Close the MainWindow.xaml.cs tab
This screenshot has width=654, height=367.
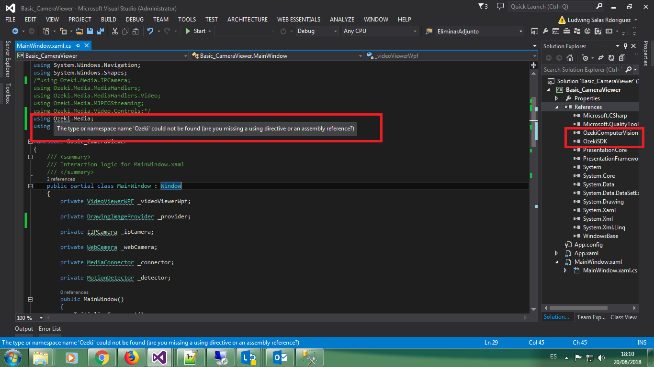pyautogui.click(x=87, y=46)
